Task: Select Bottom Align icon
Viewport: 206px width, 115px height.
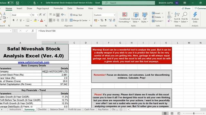Action: pyautogui.click(x=58, y=15)
